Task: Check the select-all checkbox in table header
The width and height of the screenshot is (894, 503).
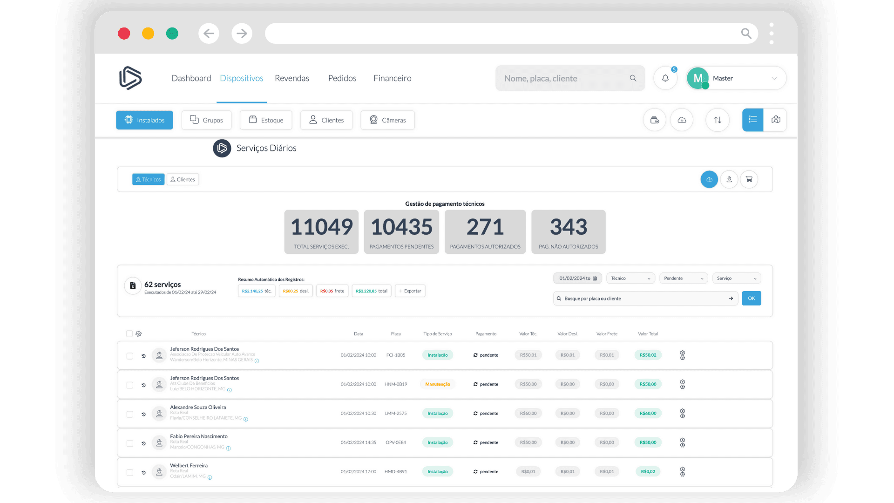Action: click(129, 333)
